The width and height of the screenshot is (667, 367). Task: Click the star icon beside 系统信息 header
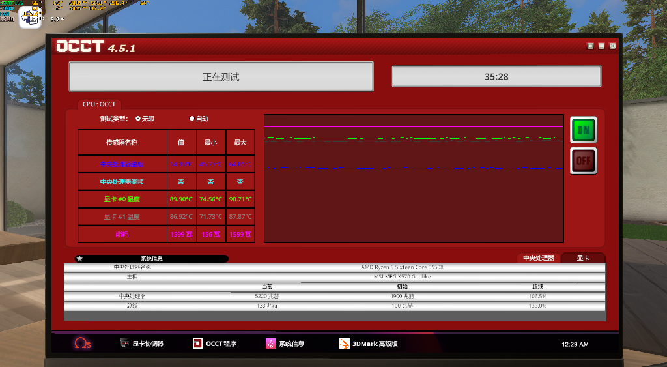[79, 258]
